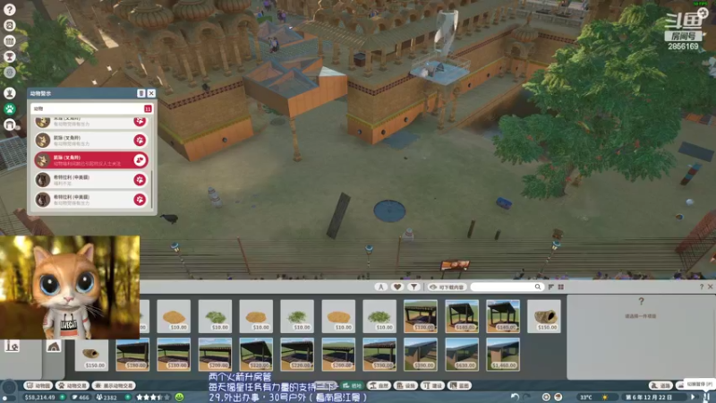This screenshot has height=403, width=716.
Task: Click the animal alert list scrollbar
Action: [x=151, y=189]
